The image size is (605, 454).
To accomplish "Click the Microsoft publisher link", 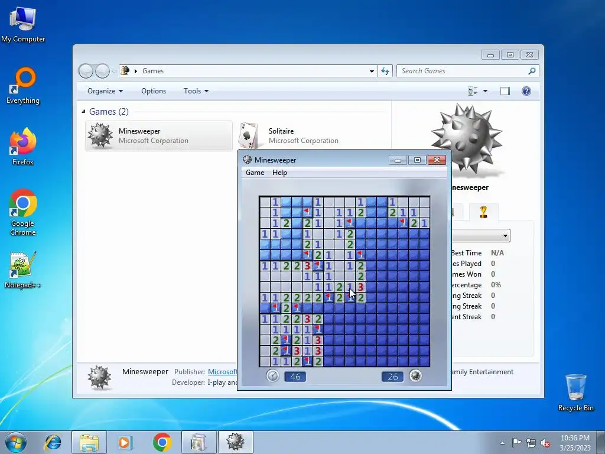I will tap(222, 372).
